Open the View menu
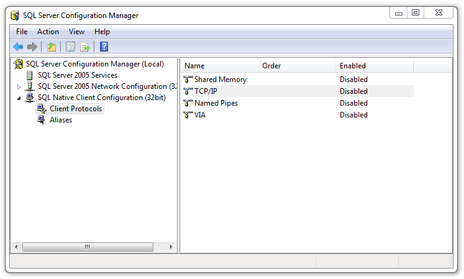Viewport: 464px width, 279px height. (76, 32)
